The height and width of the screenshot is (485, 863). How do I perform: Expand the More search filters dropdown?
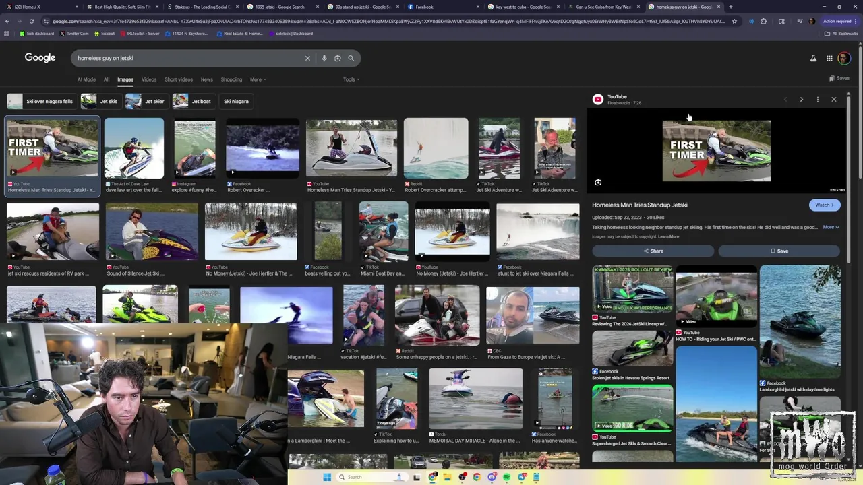coord(258,79)
